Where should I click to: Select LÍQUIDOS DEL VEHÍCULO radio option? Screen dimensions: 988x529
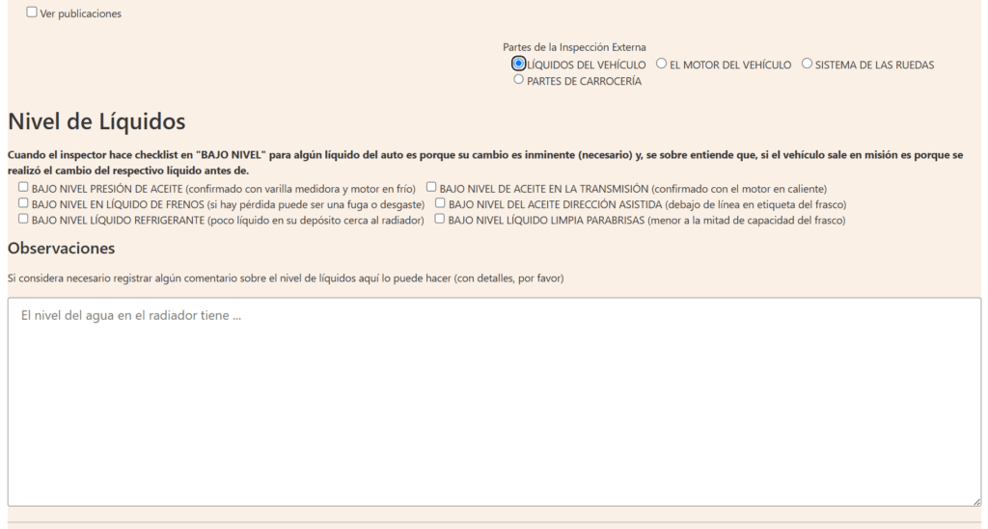tap(518, 64)
